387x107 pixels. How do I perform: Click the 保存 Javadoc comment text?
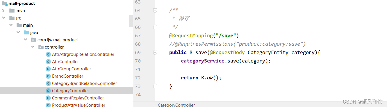(x=184, y=19)
